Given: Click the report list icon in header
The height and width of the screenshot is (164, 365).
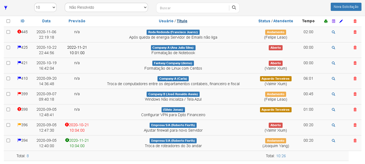Looking at the screenshot, I should coord(333,21).
